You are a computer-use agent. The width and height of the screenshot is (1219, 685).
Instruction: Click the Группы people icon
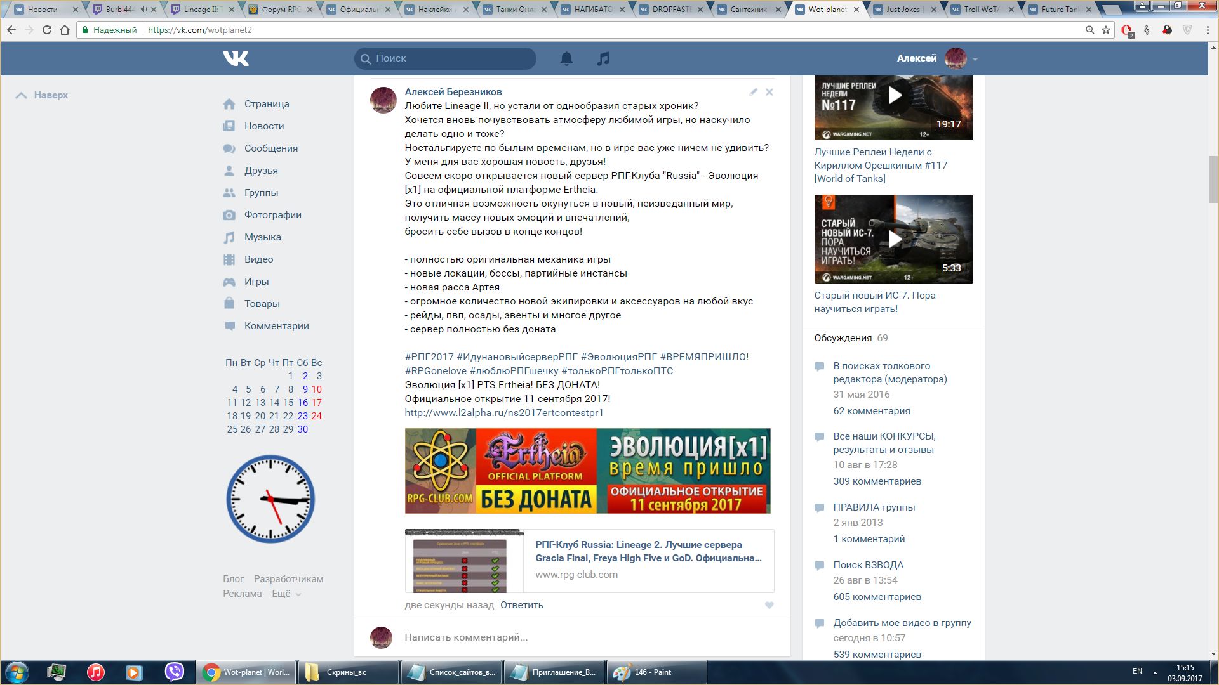tap(229, 193)
